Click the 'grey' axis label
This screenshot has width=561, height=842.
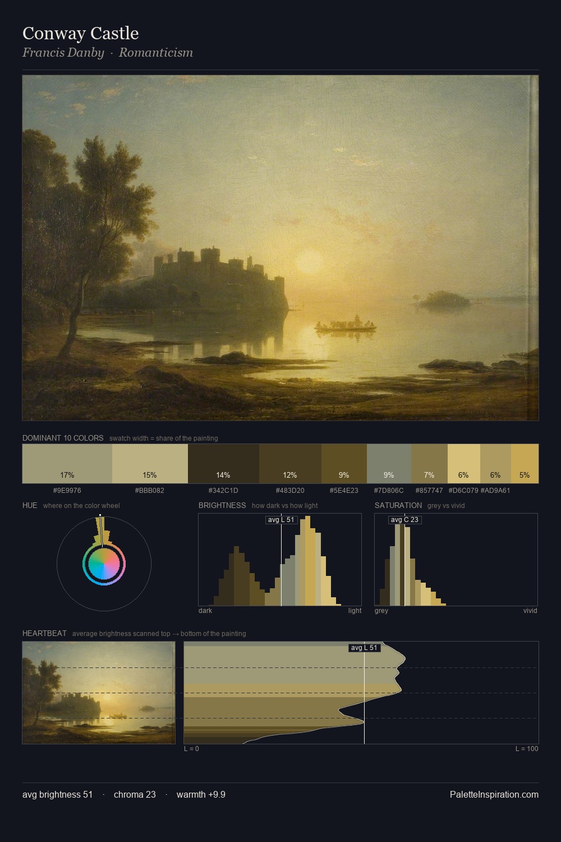pyautogui.click(x=381, y=611)
